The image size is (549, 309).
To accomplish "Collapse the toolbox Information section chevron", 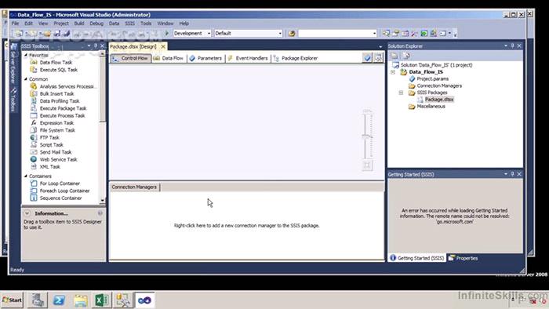I will tap(27, 213).
